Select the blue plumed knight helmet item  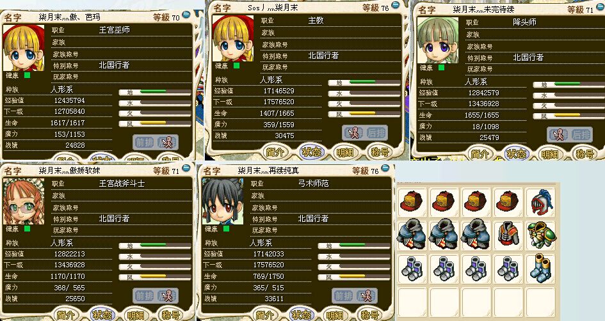click(540, 202)
